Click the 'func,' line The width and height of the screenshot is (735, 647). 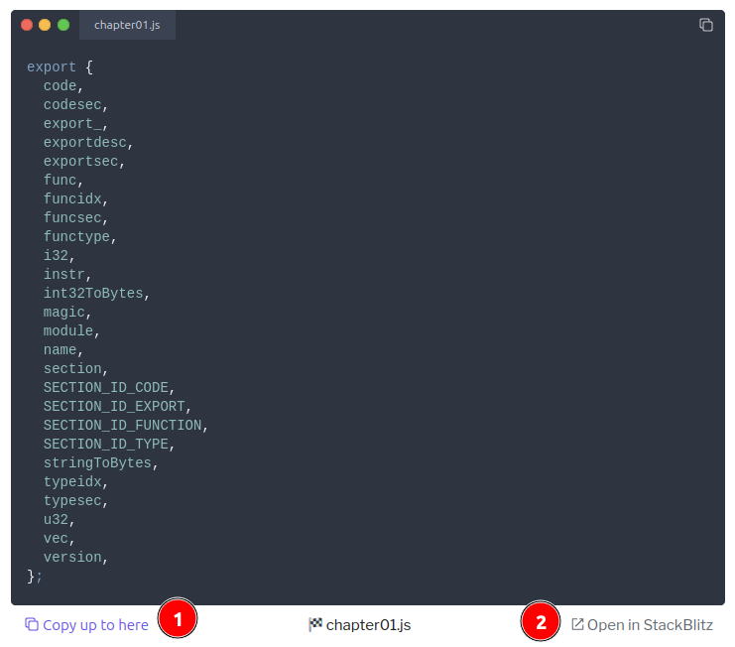pyautogui.click(x=63, y=180)
